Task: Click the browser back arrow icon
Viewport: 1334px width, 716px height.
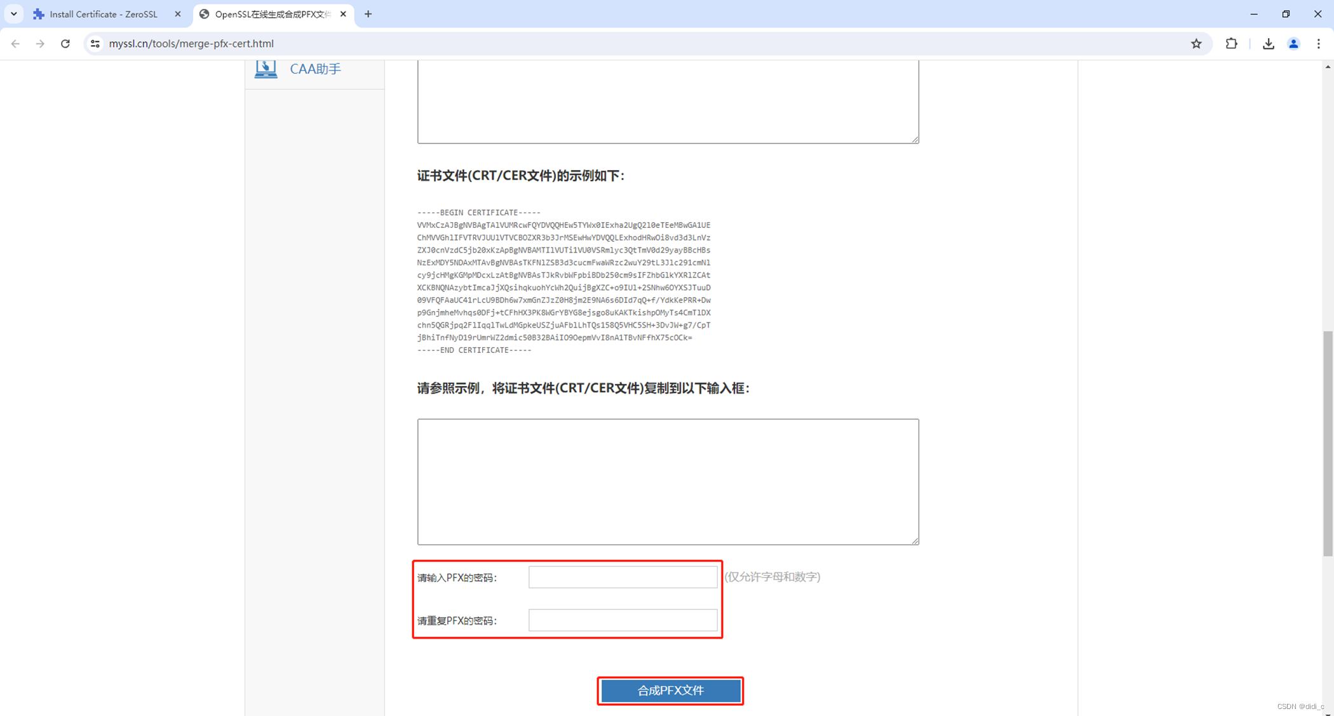Action: tap(15, 44)
